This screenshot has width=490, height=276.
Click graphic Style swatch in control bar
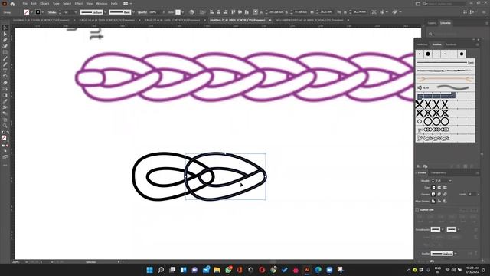click(178, 12)
